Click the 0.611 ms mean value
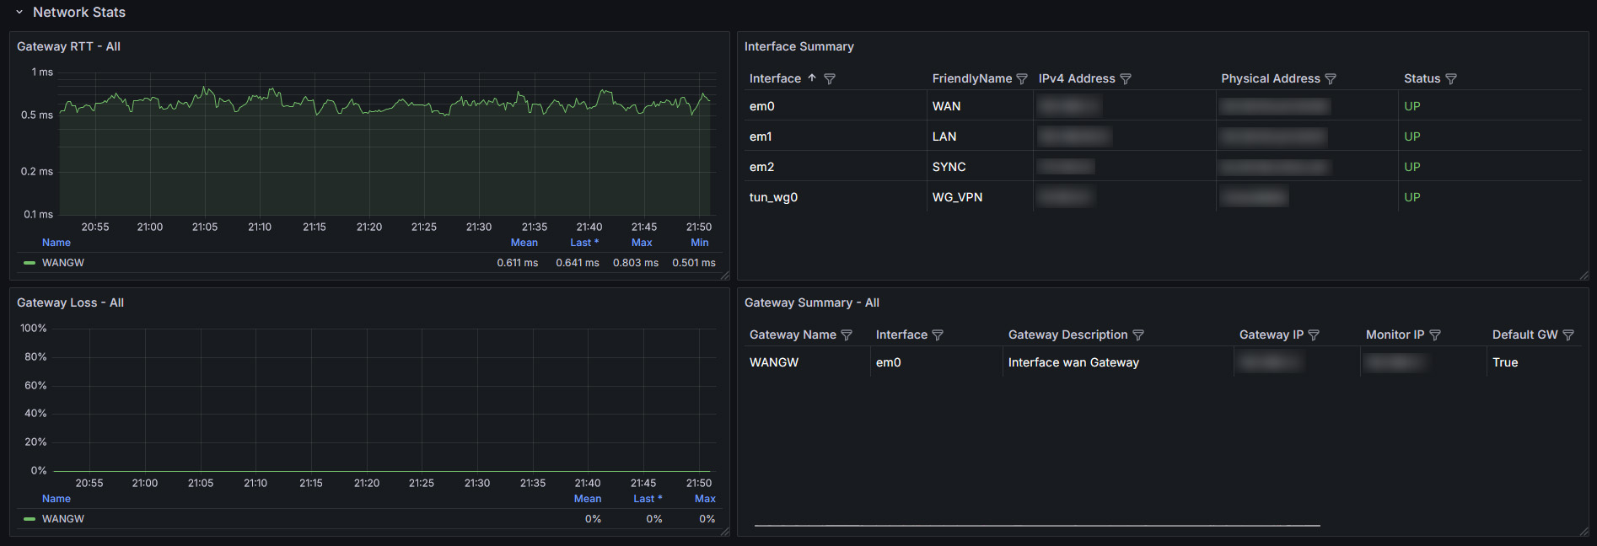The width and height of the screenshot is (1597, 546). click(x=518, y=263)
